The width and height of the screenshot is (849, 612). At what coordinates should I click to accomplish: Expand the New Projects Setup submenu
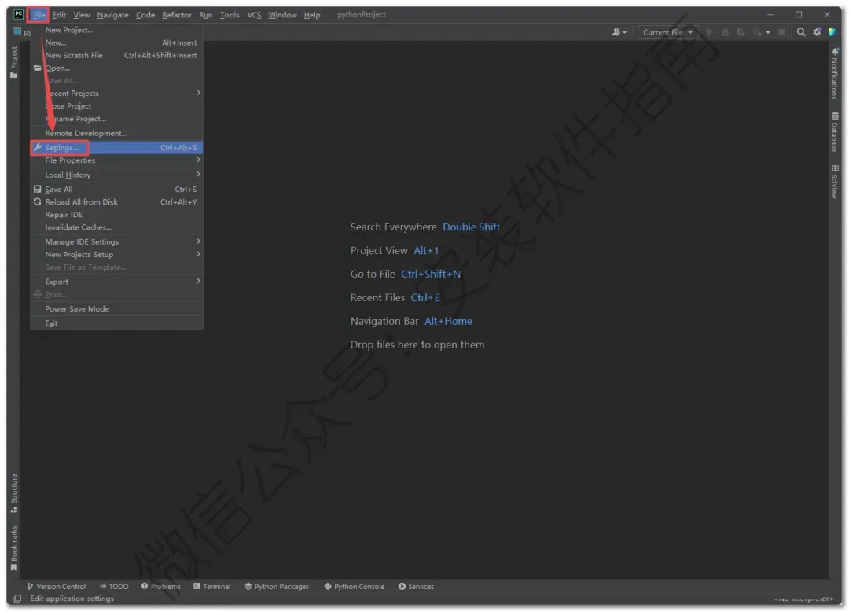116,255
